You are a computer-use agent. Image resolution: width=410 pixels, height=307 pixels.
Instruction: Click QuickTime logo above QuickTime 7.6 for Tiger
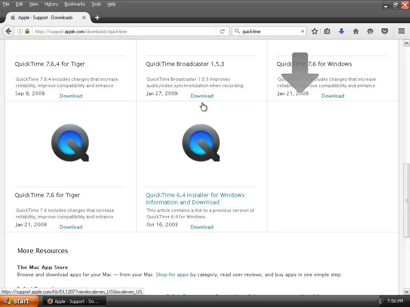[x=70, y=143]
